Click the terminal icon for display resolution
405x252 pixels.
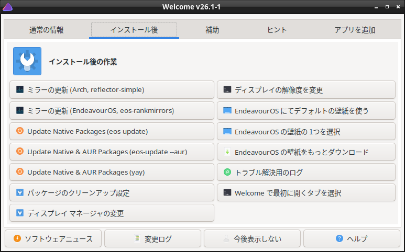tap(227, 90)
